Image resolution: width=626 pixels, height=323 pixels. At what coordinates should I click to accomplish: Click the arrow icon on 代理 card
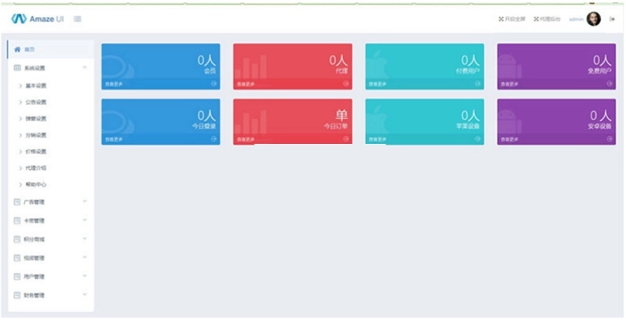click(x=346, y=84)
